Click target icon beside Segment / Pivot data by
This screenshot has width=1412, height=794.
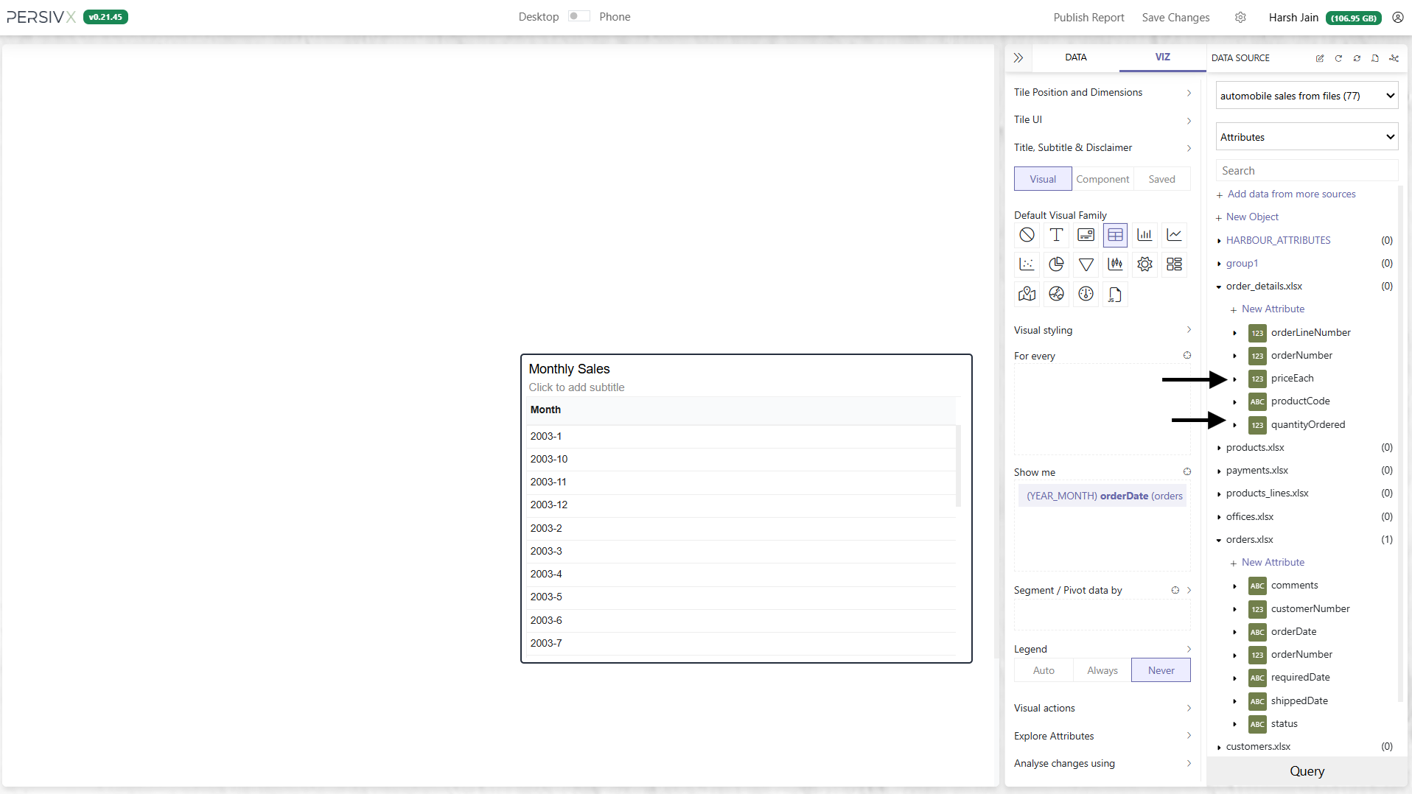1175,590
